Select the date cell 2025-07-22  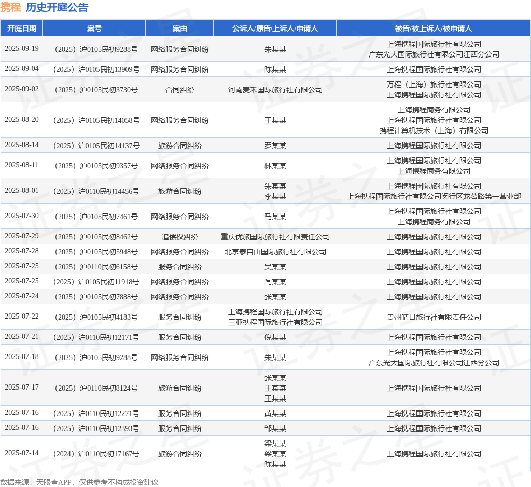(22, 317)
